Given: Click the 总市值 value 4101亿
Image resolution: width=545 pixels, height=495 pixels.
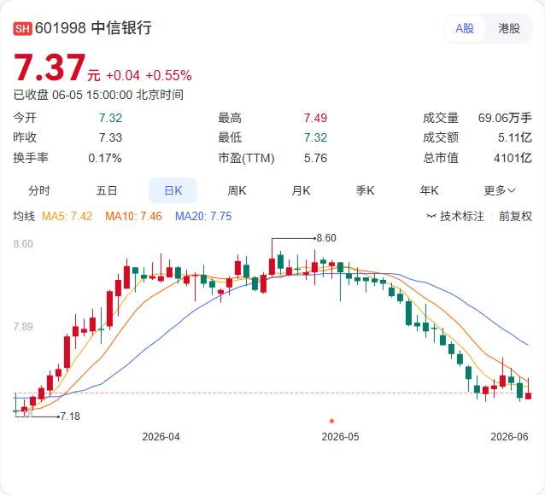Looking at the screenshot, I should click(513, 158).
